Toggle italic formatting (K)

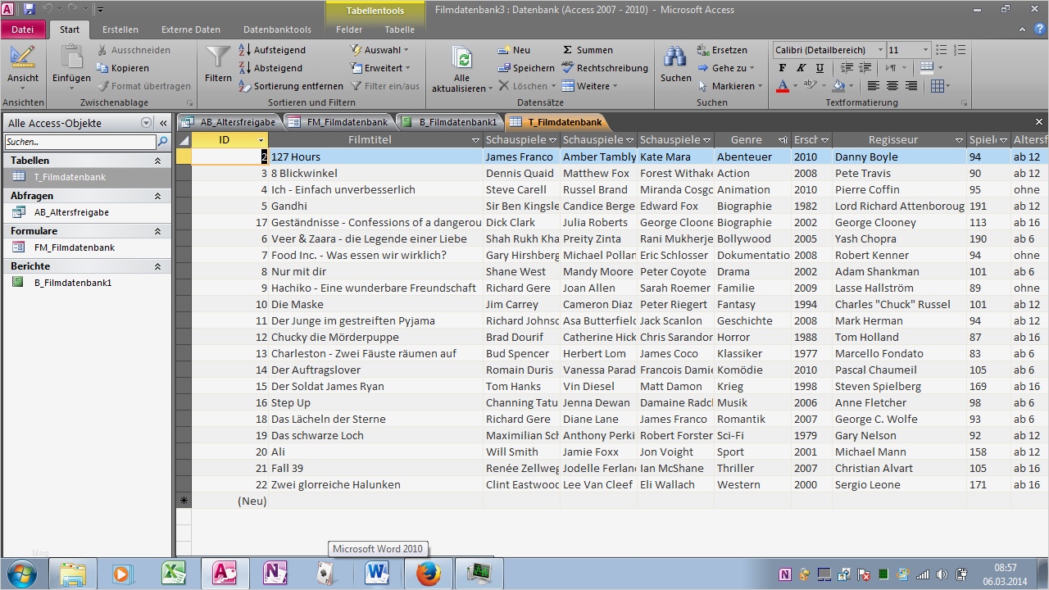point(799,68)
